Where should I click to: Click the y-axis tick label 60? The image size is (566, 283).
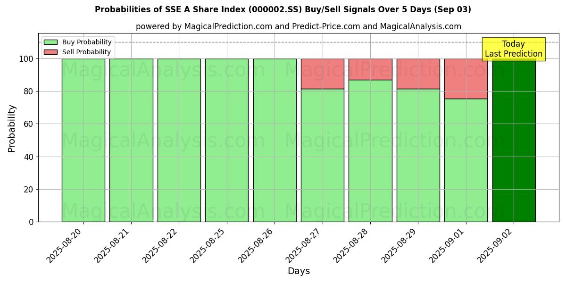(29, 124)
